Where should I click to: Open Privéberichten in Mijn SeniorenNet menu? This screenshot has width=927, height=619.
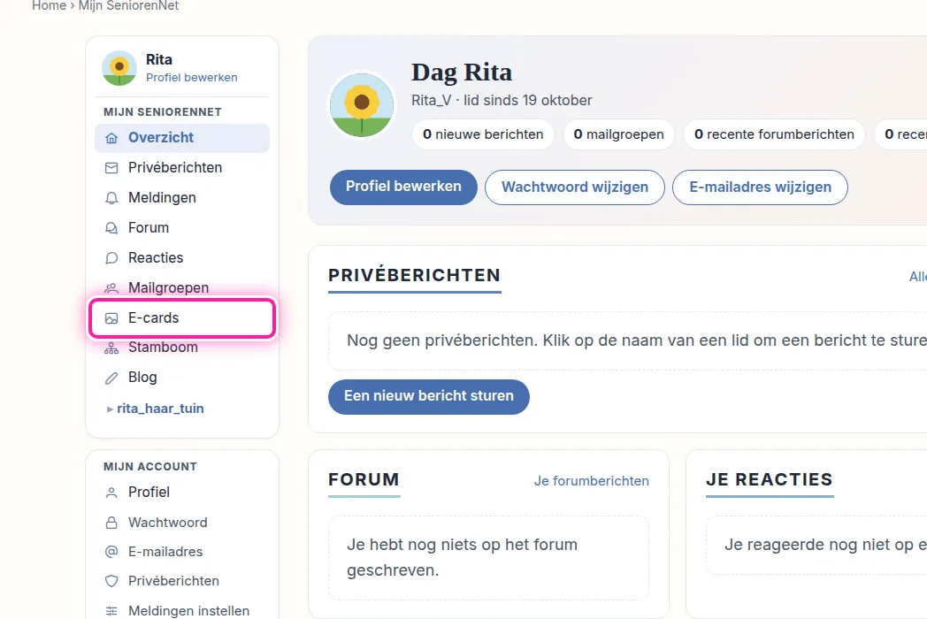click(x=182, y=168)
